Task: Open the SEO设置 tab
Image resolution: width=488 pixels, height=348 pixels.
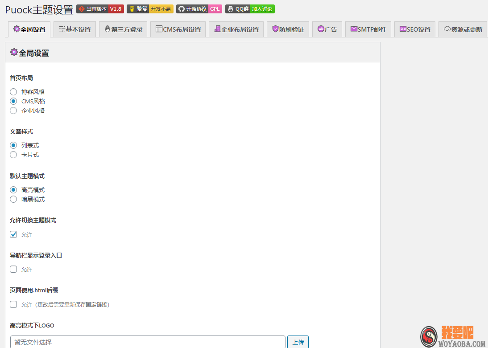Action: coord(415,29)
